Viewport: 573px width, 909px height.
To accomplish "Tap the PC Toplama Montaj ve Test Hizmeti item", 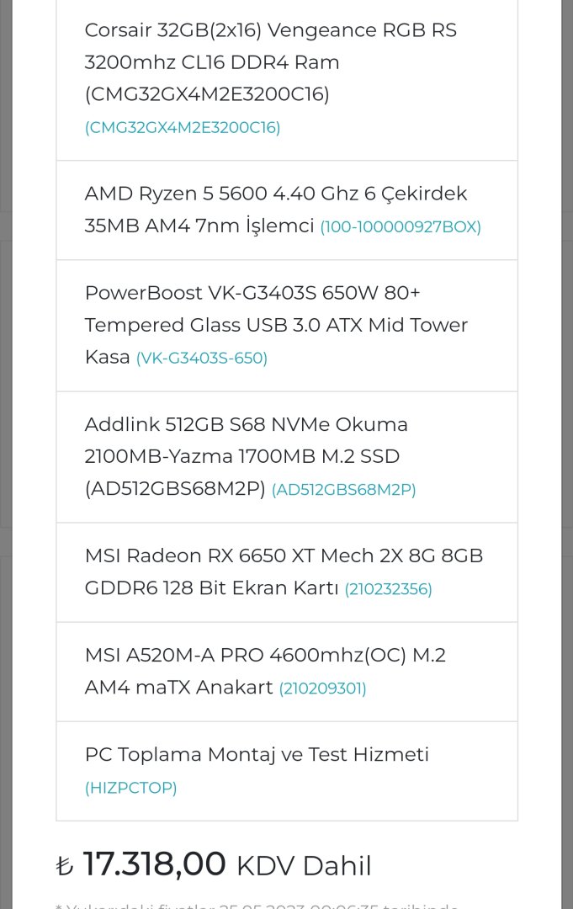I will [257, 755].
